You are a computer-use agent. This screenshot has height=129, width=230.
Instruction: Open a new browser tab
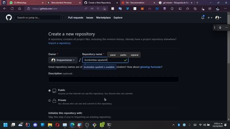tap(197, 3)
